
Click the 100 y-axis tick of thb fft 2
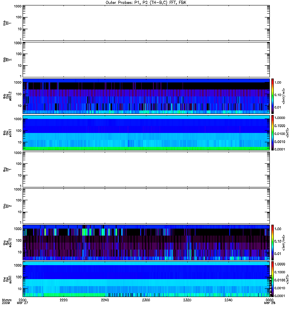point(19,54)
